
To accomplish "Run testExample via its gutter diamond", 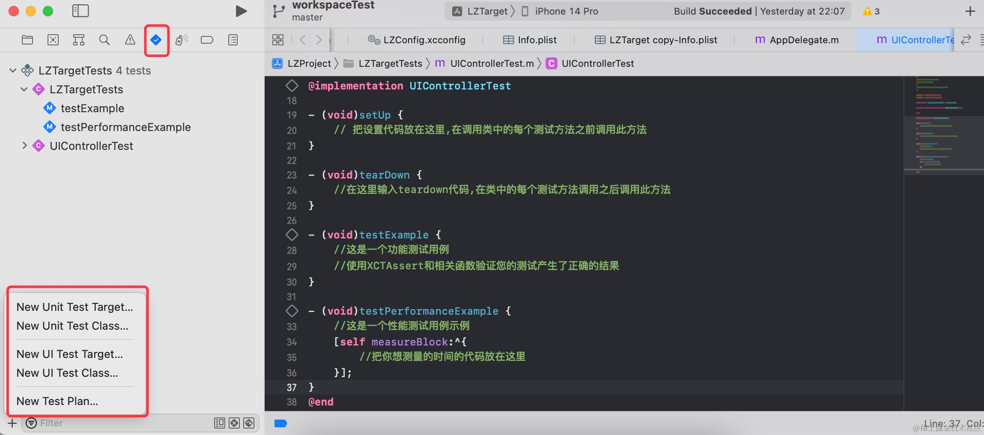I will tap(292, 235).
